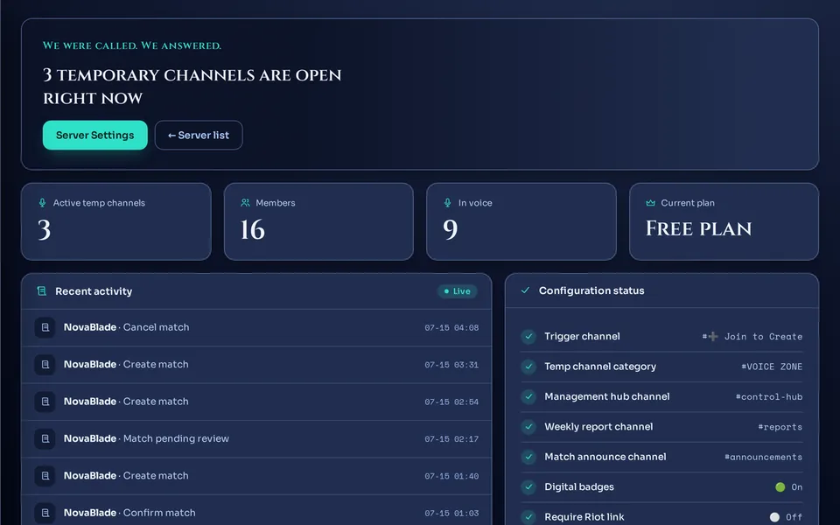
Task: Click the Recent activity scroll icon
Action: pos(41,290)
